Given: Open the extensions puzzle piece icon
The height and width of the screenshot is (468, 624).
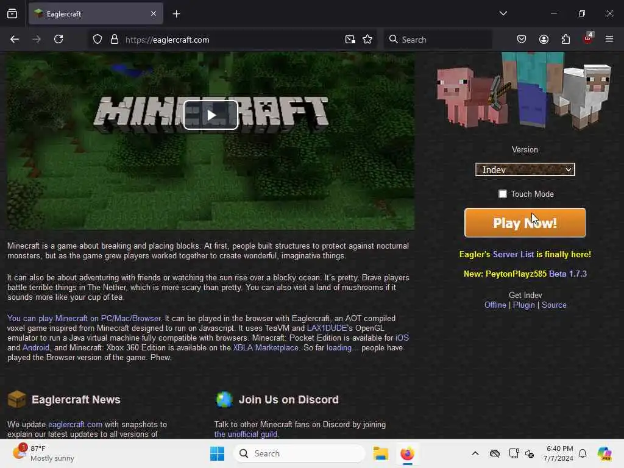Looking at the screenshot, I should coord(565,39).
